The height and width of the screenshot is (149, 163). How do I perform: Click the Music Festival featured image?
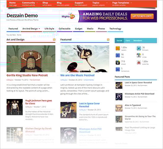[x=85, y=59]
